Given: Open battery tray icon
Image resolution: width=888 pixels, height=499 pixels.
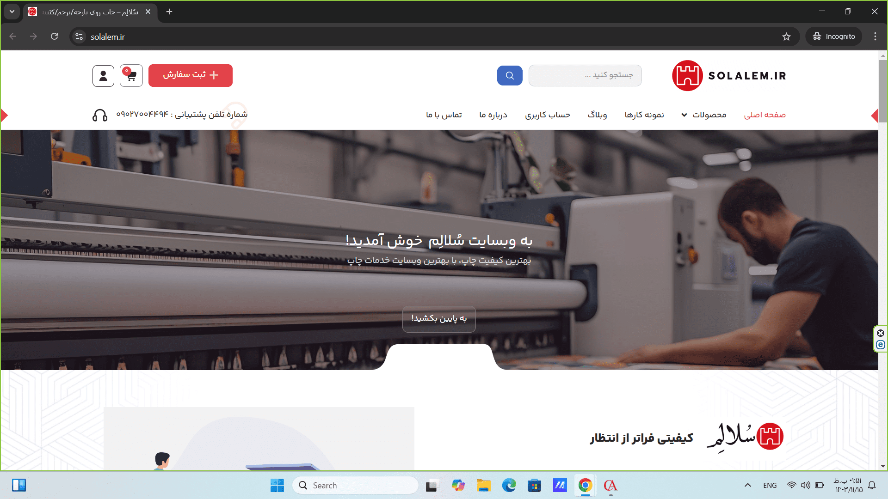Looking at the screenshot, I should point(820,486).
